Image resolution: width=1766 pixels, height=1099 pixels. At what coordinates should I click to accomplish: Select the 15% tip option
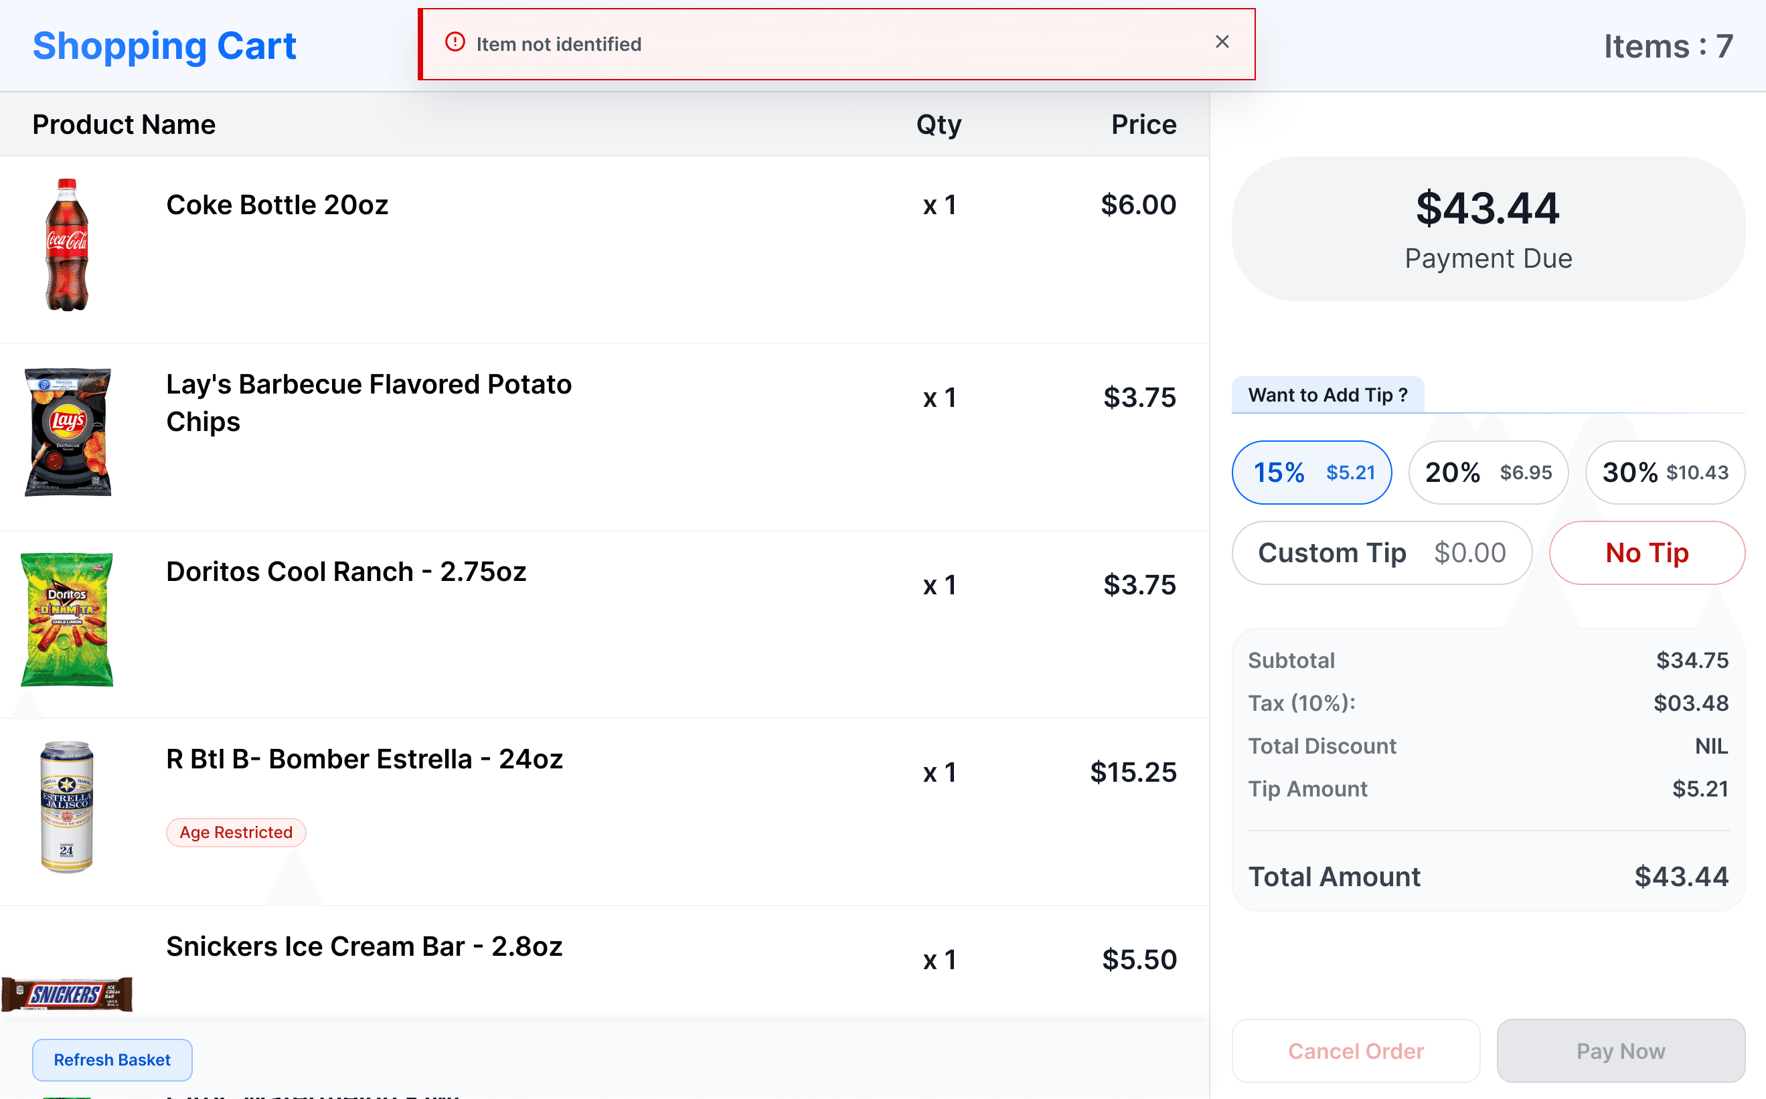point(1311,473)
